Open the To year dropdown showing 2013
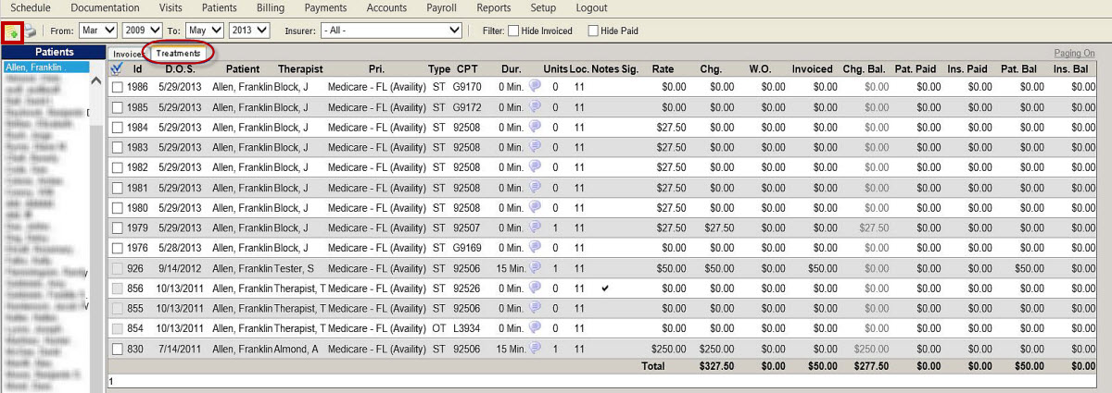 pyautogui.click(x=248, y=31)
